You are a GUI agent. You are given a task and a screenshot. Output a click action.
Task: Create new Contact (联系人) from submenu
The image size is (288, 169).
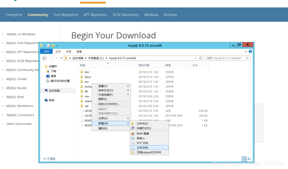[x=149, y=138]
